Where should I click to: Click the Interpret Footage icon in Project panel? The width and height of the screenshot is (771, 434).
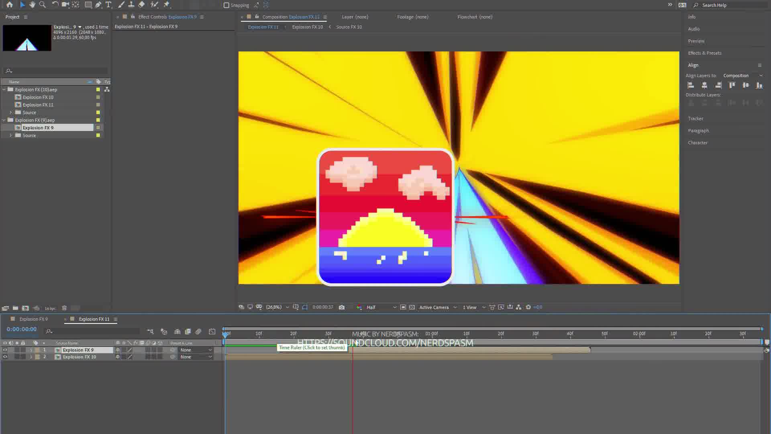click(x=5, y=308)
